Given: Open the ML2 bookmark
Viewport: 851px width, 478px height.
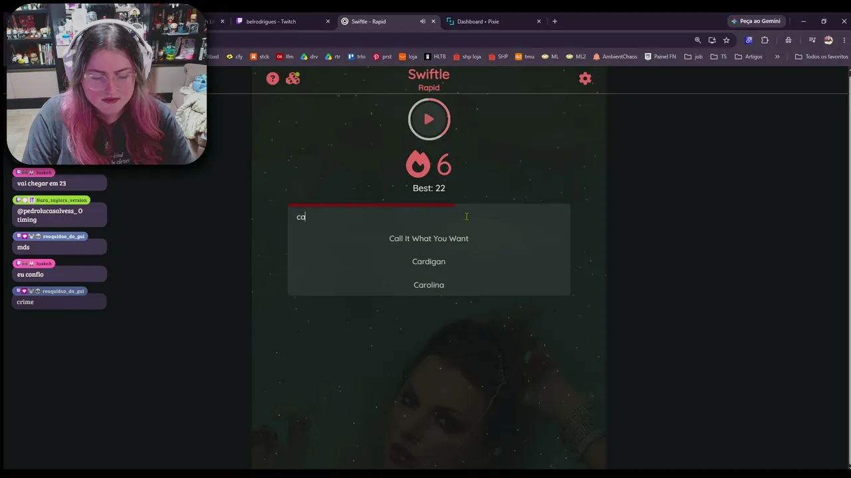Looking at the screenshot, I should [x=576, y=56].
